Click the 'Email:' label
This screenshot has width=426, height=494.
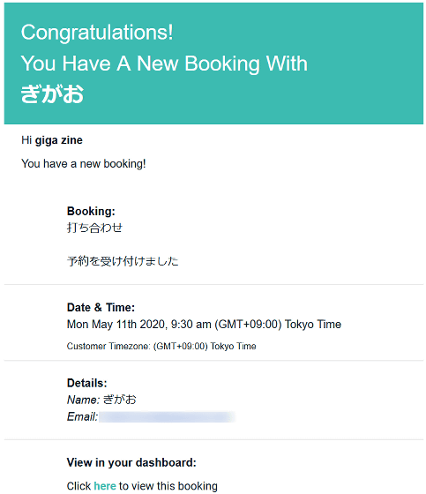[83, 416]
